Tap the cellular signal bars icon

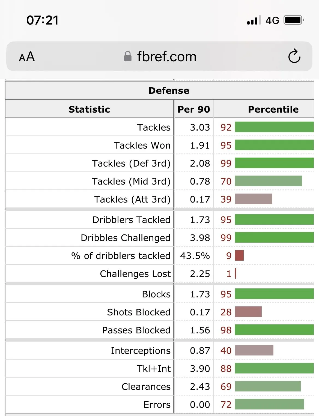coord(254,20)
